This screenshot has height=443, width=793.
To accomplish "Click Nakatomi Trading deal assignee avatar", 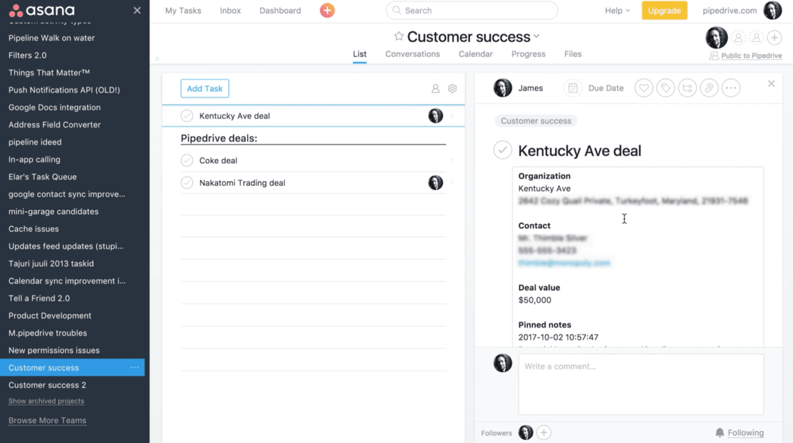I will click(x=436, y=183).
